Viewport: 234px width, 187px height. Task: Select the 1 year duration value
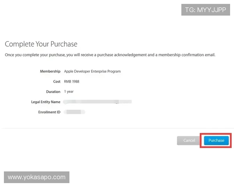(x=69, y=92)
